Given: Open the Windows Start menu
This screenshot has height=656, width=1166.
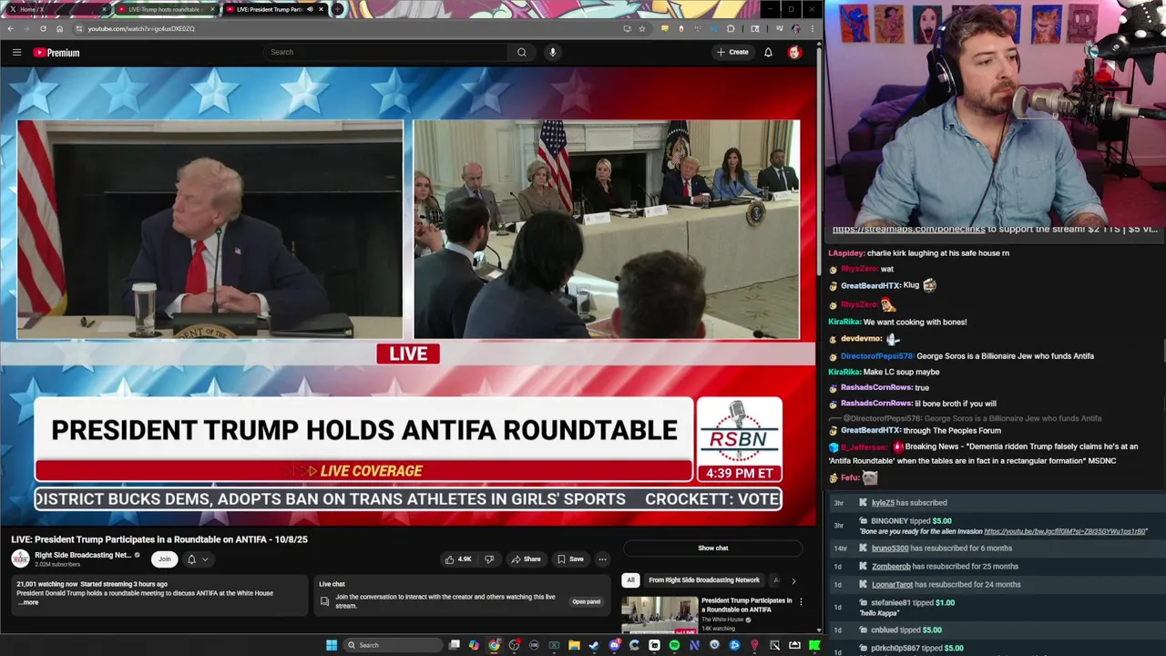Looking at the screenshot, I should point(332,645).
